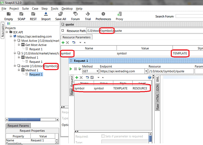Click the REST project toolbar icon
This screenshot has height=145, width=203.
pos(33,16)
